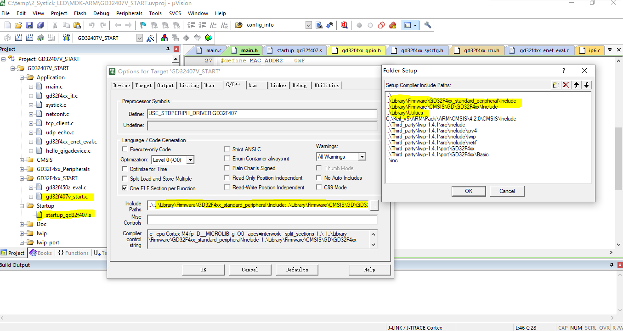Enable Execute-only Code checkbox
This screenshot has width=623, height=331.
point(125,149)
